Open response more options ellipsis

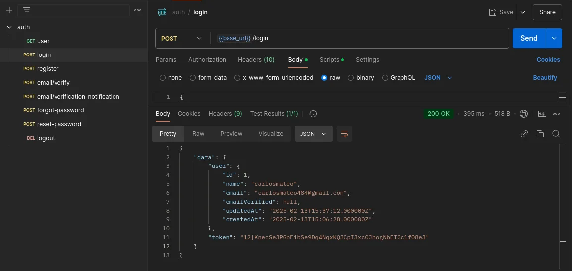click(x=556, y=114)
